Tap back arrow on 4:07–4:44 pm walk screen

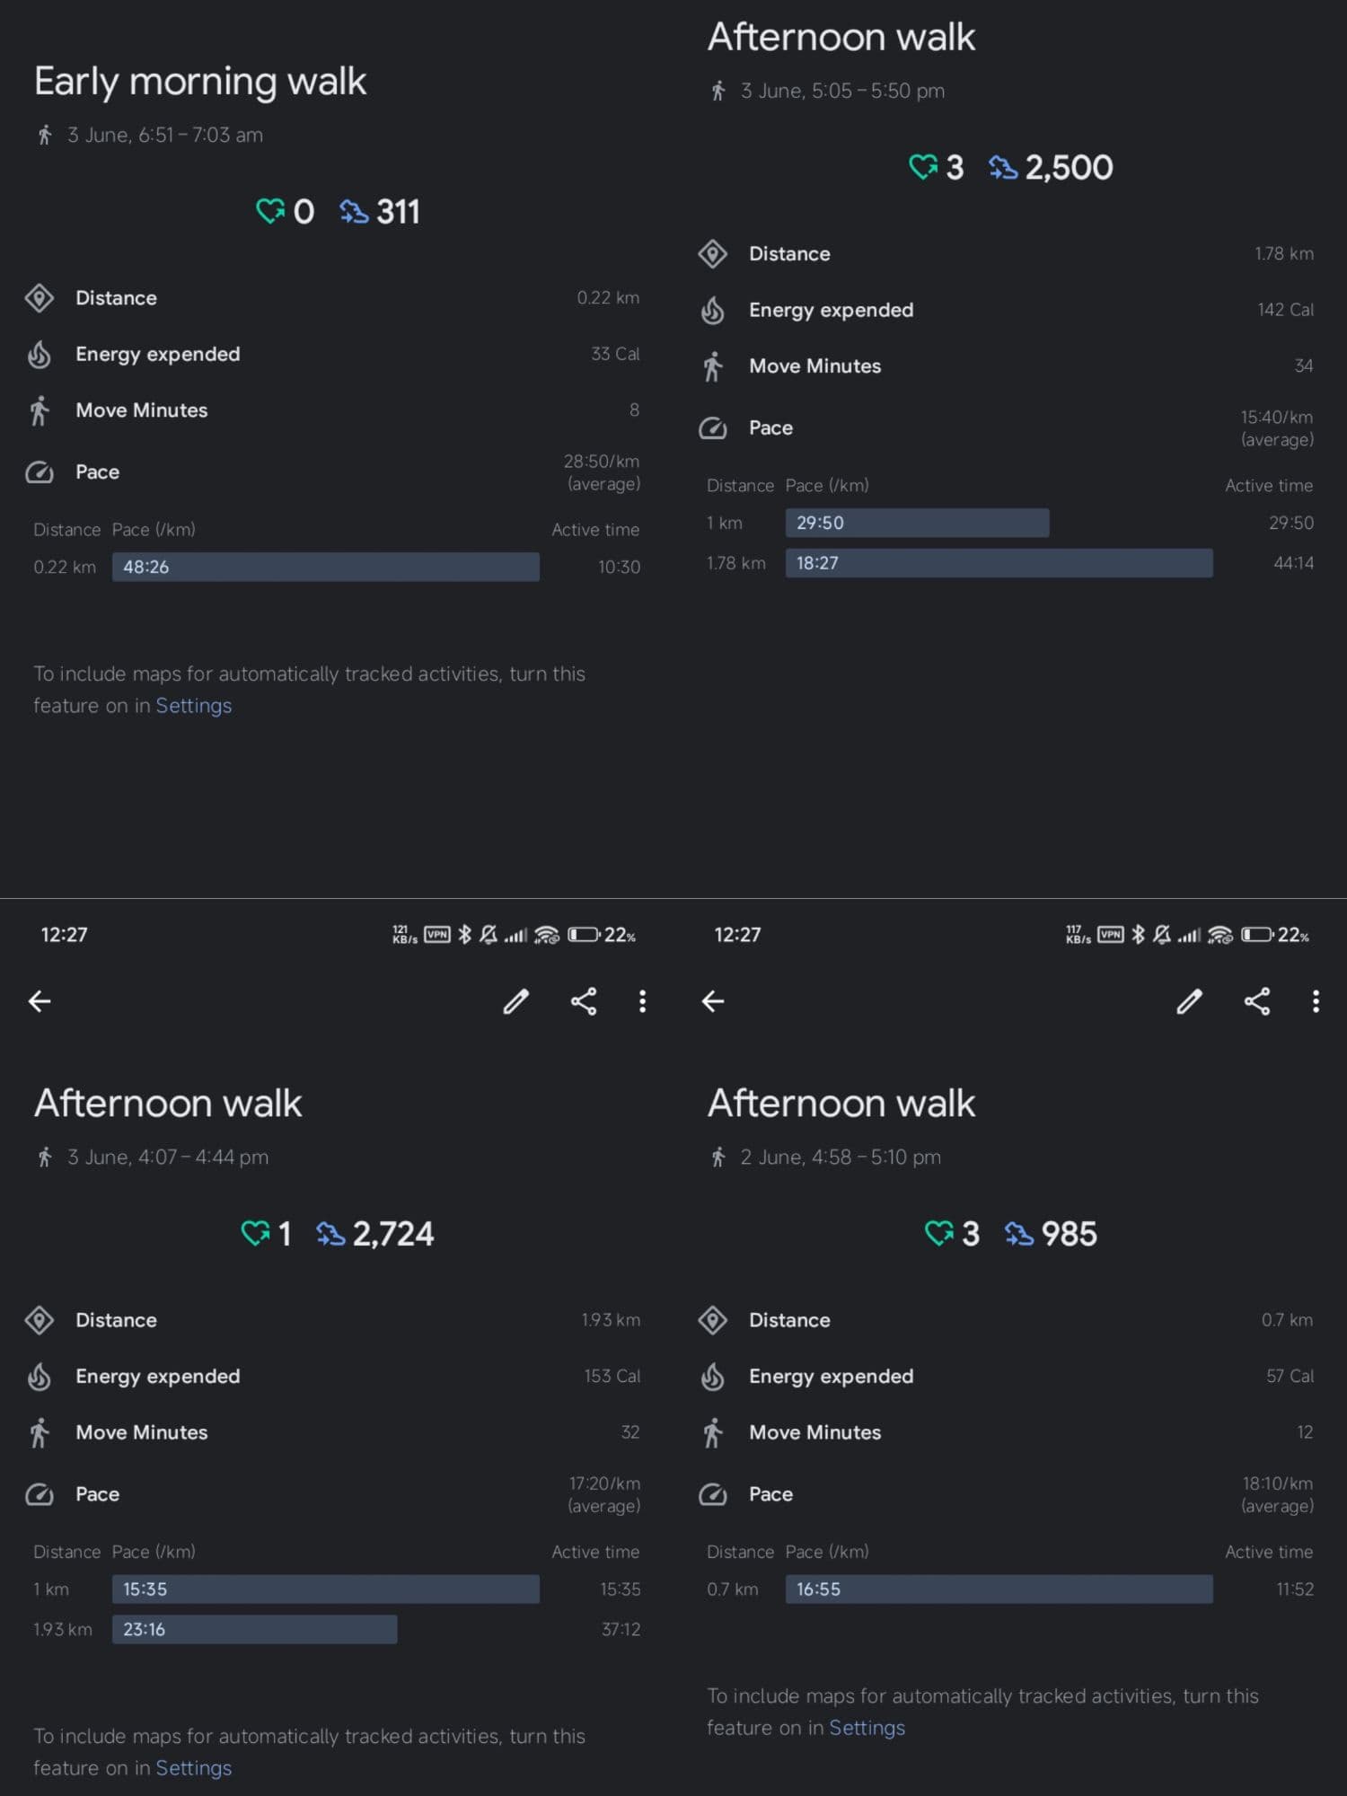pyautogui.click(x=40, y=1001)
